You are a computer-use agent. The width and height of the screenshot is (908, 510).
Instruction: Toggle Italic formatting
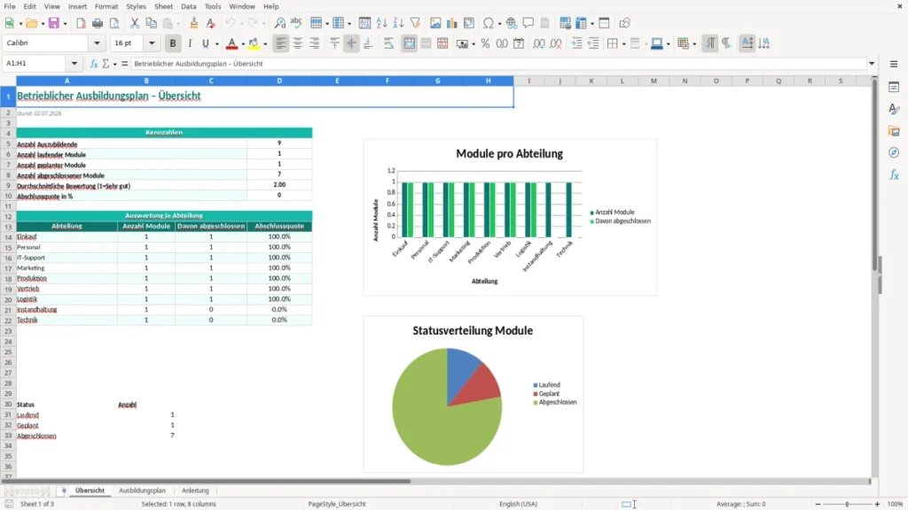(x=190, y=43)
